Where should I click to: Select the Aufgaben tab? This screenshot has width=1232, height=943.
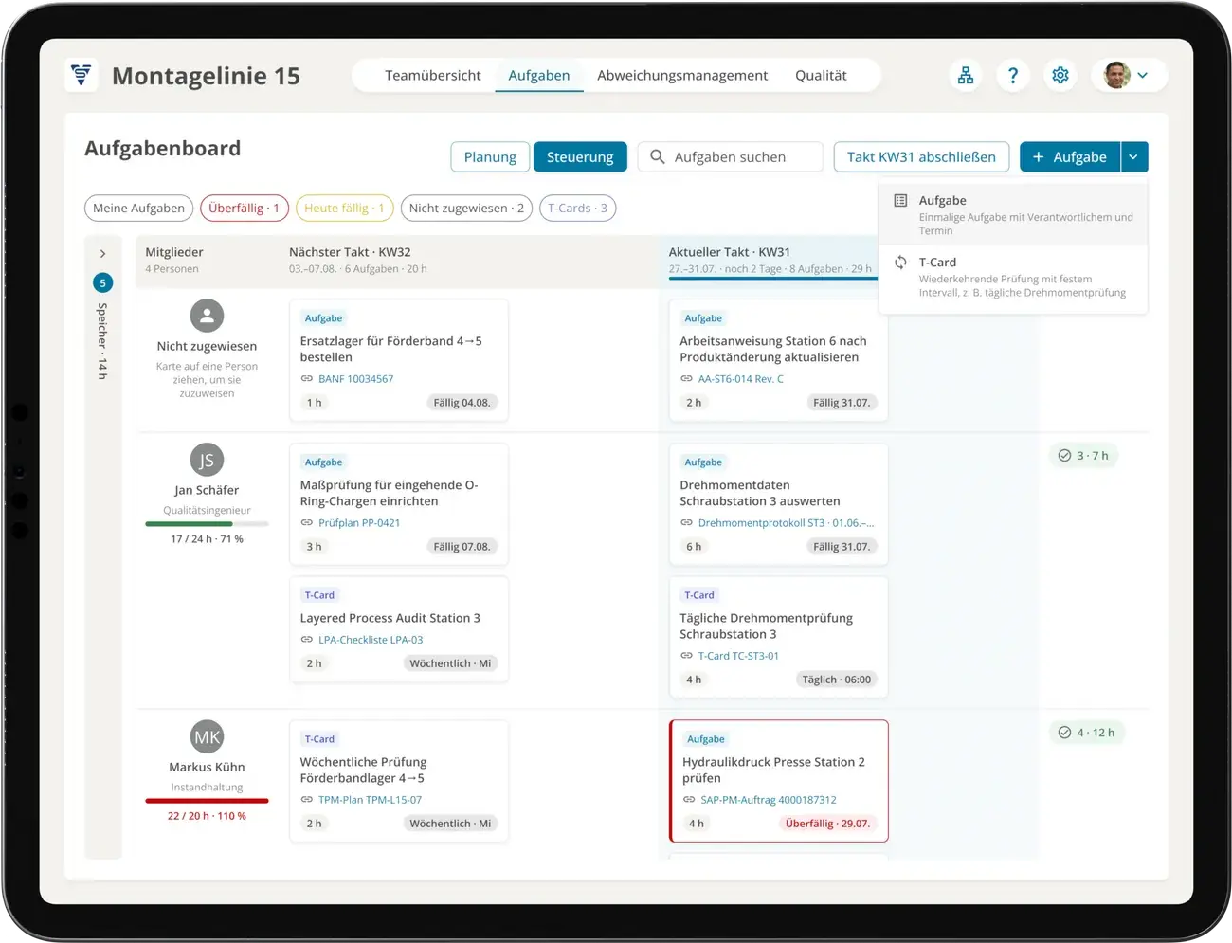coord(538,75)
